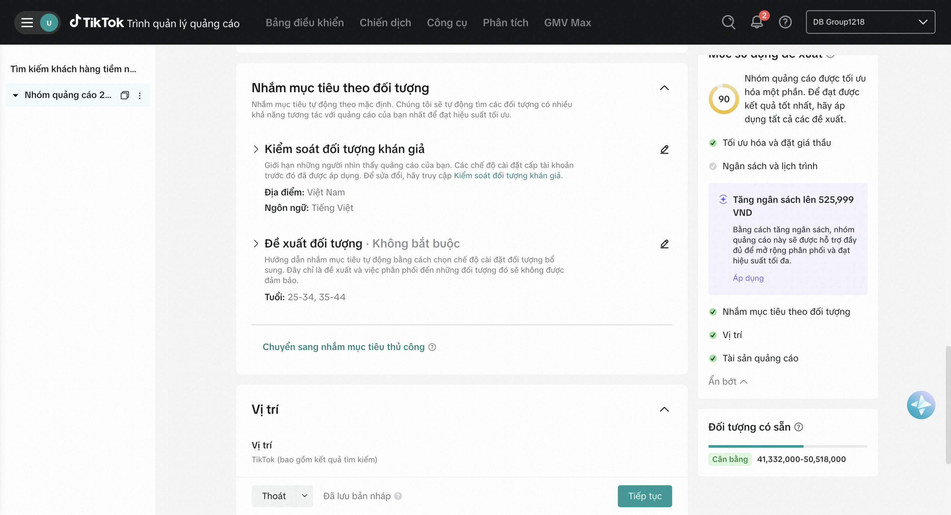This screenshot has width=951, height=515.
Task: Click the search magnifier icon
Action: (728, 22)
